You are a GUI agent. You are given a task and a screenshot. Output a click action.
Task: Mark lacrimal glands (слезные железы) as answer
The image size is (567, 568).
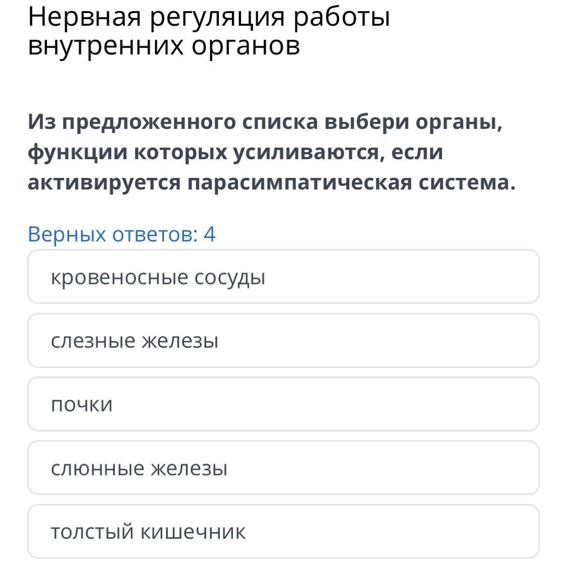pyautogui.click(x=134, y=341)
